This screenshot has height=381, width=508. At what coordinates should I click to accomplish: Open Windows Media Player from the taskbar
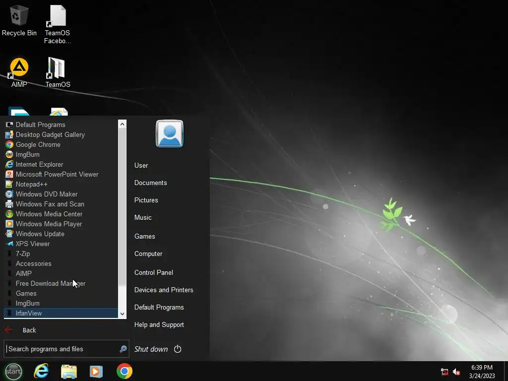pos(96,372)
